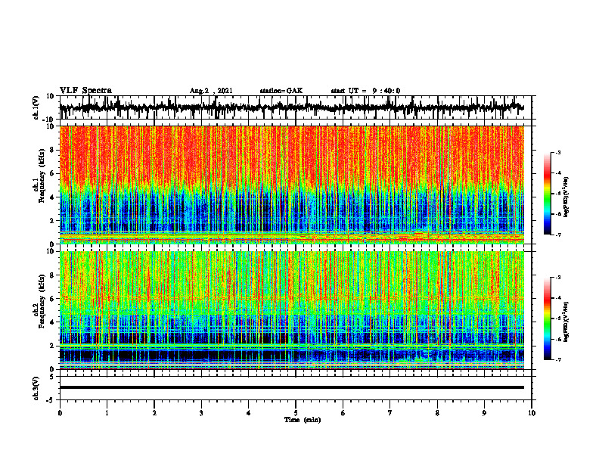This screenshot has width=599, height=463.
Task: Click the "8" kHz tick on ch.2 spectrogram
Action: click(x=53, y=275)
